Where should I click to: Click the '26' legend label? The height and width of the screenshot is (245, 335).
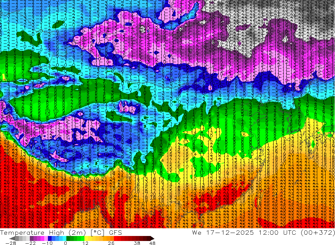click(x=111, y=243)
